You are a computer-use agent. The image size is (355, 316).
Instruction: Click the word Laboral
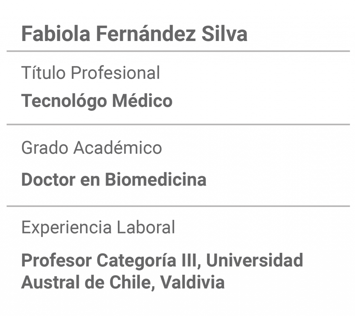[x=146, y=227]
